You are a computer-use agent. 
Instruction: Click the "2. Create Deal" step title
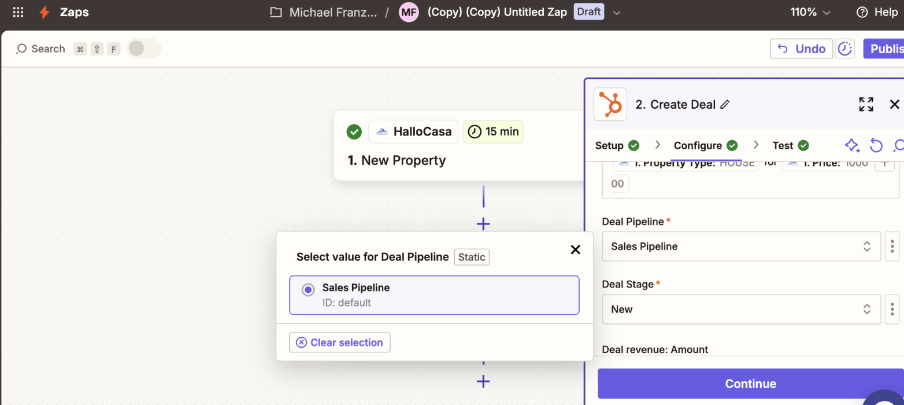(x=676, y=105)
